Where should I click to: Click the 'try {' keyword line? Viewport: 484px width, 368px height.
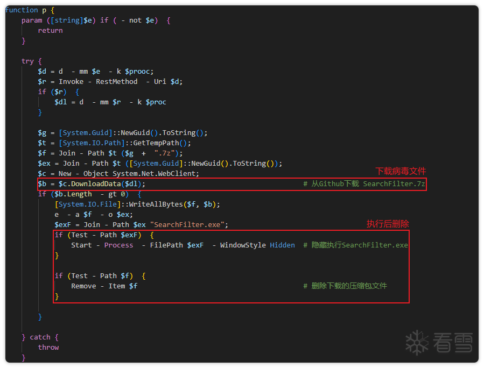point(31,61)
